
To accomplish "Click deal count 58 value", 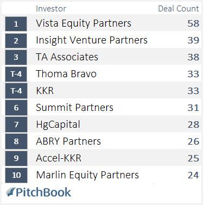I will click(x=193, y=23).
